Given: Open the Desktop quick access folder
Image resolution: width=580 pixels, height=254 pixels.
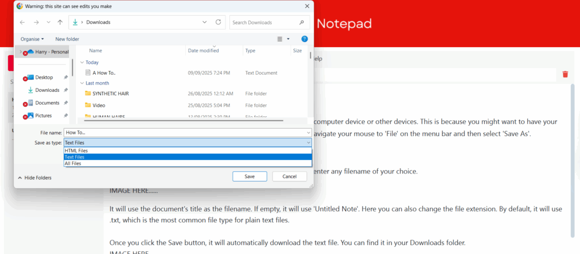Looking at the screenshot, I should tap(44, 77).
